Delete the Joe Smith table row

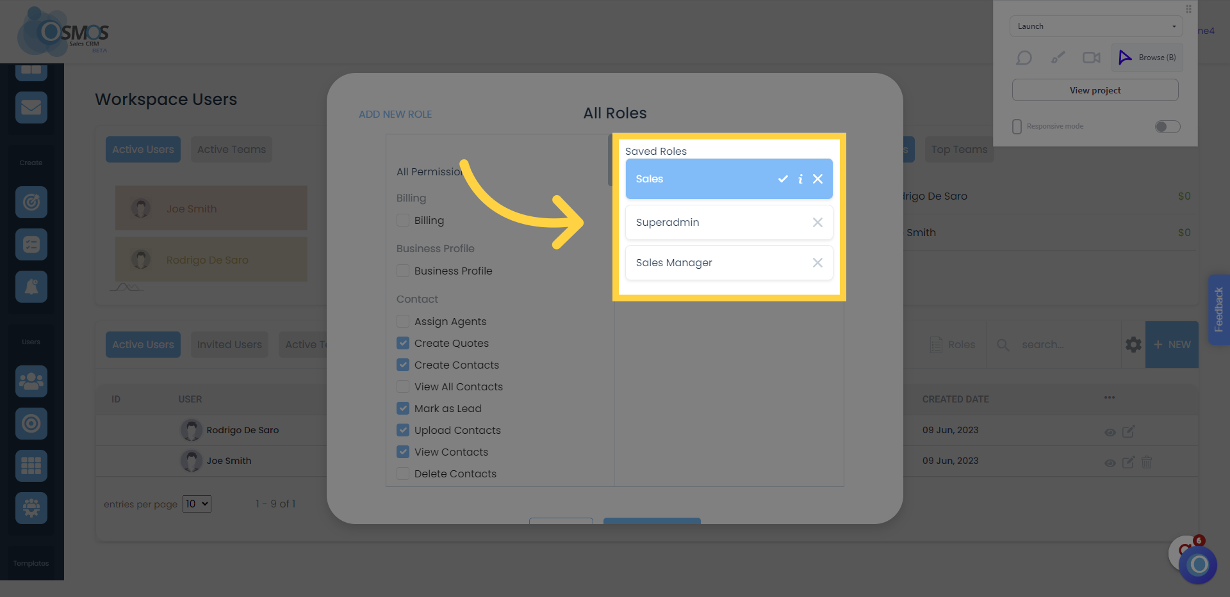pyautogui.click(x=1147, y=462)
